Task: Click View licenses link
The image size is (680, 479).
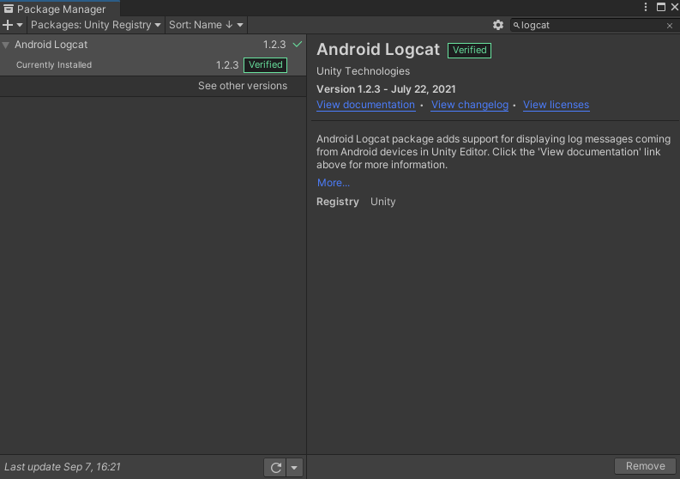Action: pos(556,105)
